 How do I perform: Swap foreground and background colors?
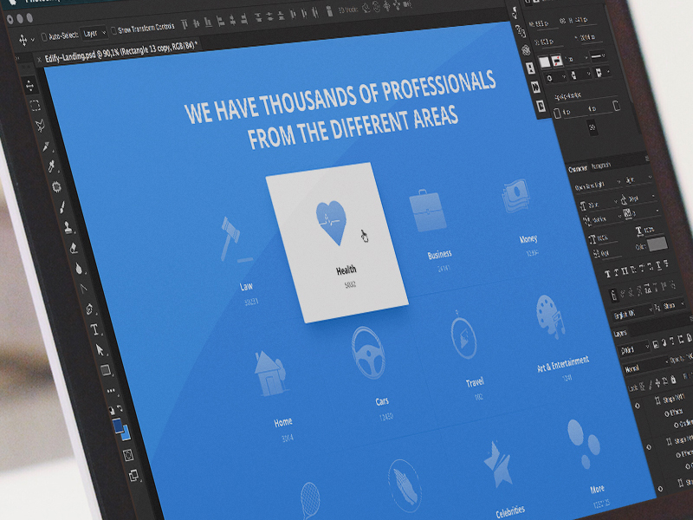click(120, 408)
